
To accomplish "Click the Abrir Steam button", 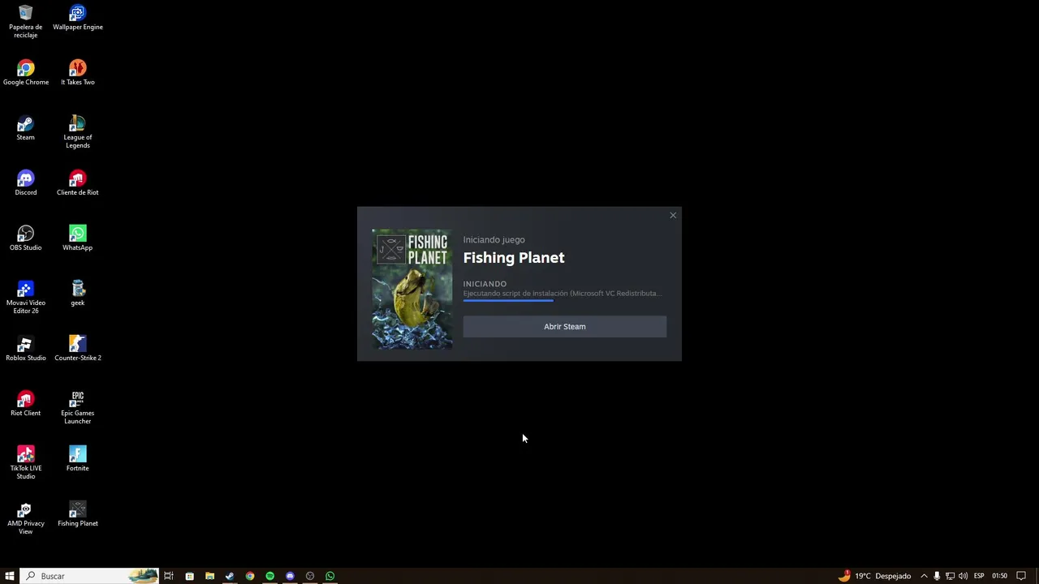I will click(565, 327).
